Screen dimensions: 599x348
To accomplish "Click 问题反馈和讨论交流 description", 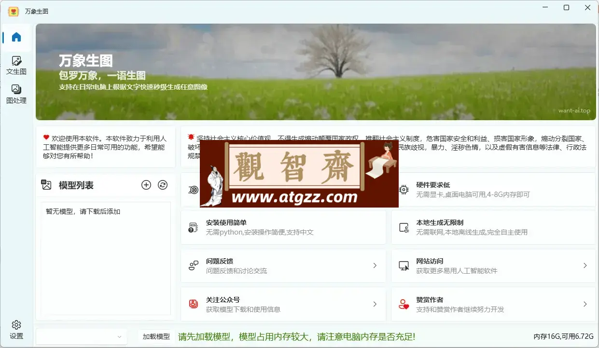I will click(x=237, y=271).
